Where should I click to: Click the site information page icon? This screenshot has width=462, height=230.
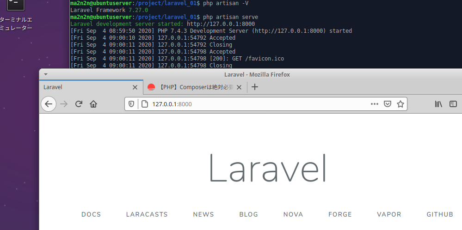tap(145, 104)
